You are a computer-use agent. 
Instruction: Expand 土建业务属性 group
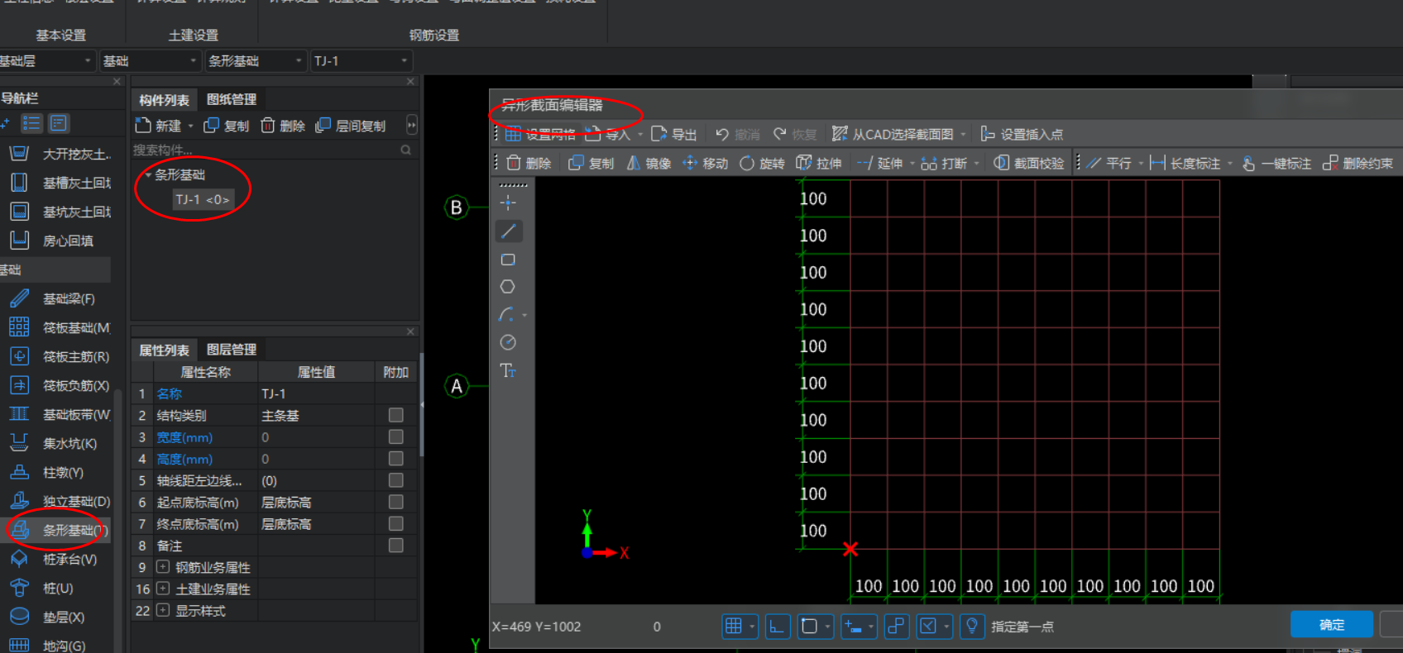163,589
